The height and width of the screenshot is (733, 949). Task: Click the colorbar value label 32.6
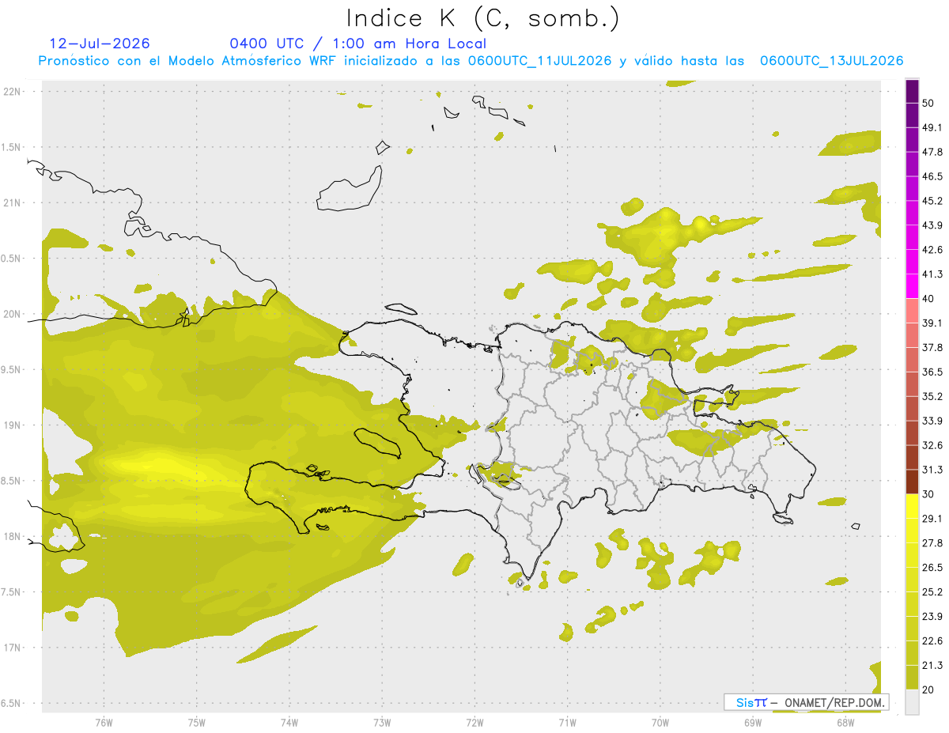coord(932,445)
